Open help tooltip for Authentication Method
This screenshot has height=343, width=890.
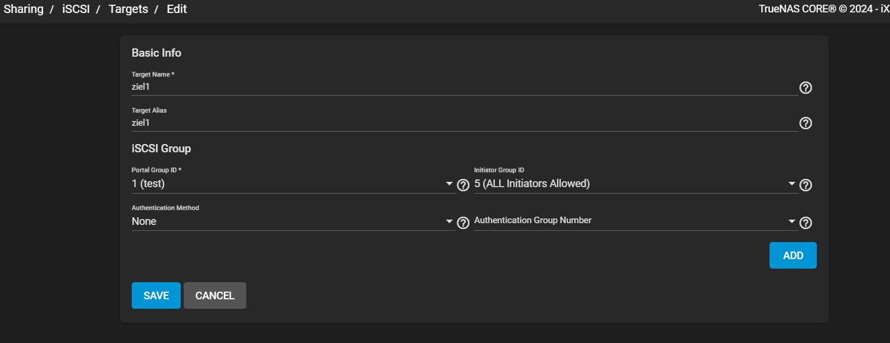pyautogui.click(x=463, y=223)
